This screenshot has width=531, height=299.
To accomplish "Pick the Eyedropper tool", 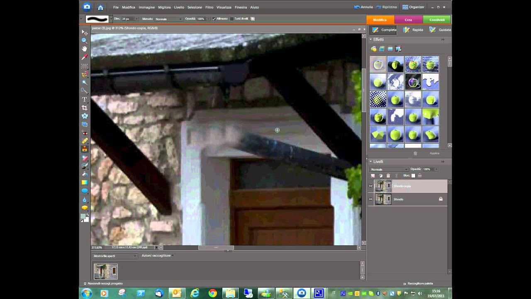I will 85,57.
